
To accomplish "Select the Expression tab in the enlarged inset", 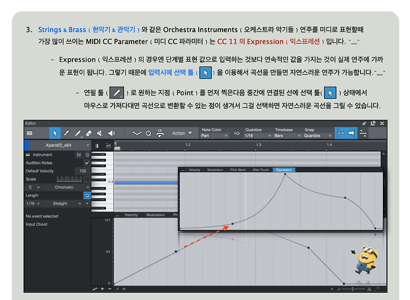I will tap(284, 170).
